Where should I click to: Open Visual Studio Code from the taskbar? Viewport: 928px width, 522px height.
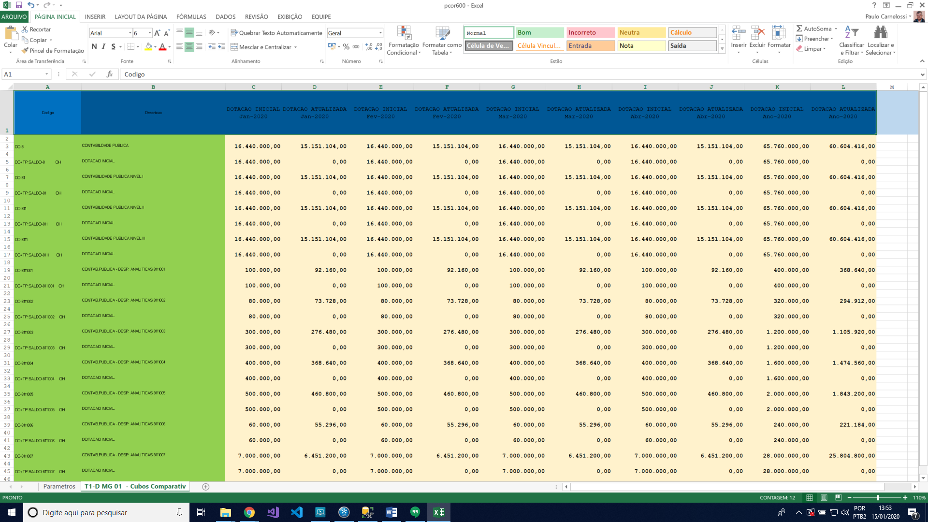297,512
